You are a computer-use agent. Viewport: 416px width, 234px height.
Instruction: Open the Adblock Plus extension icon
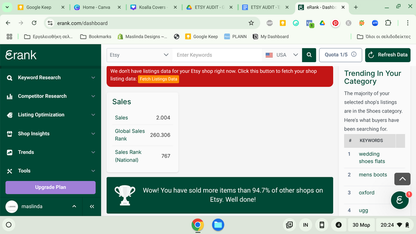tap(269, 23)
